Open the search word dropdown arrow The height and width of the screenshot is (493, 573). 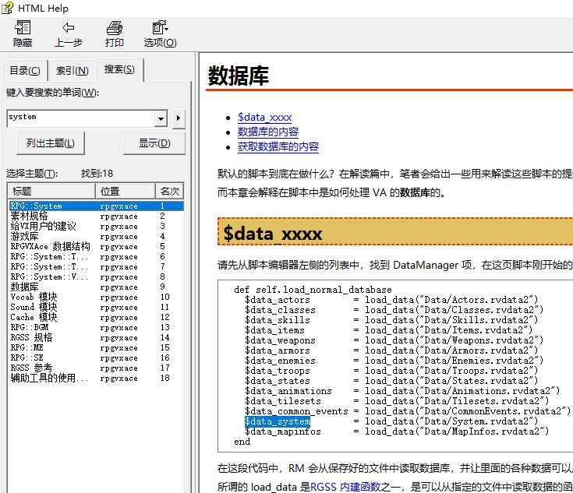point(161,118)
